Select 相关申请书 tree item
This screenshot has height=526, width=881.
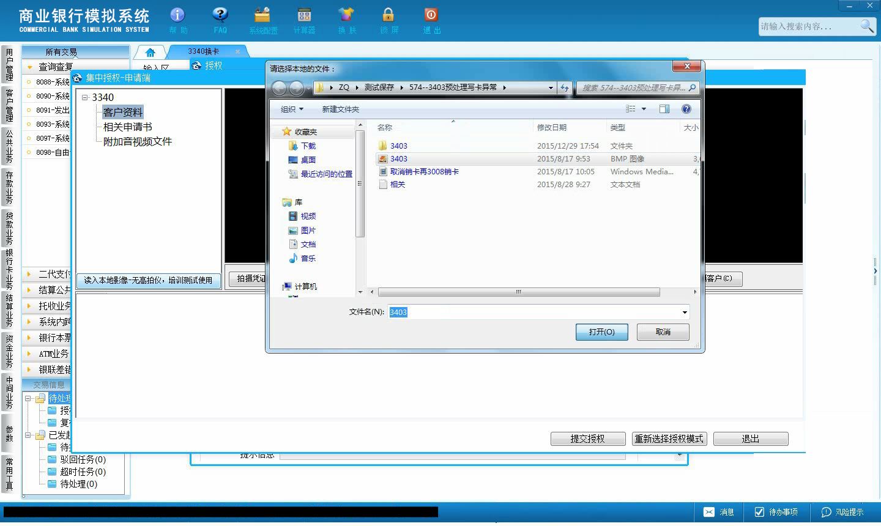point(128,127)
